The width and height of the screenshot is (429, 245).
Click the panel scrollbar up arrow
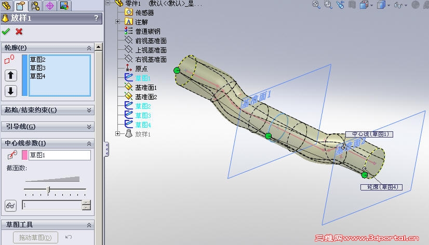click(99, 47)
